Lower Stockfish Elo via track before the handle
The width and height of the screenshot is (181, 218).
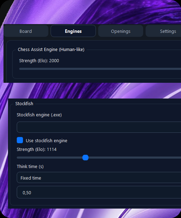(x=50, y=158)
